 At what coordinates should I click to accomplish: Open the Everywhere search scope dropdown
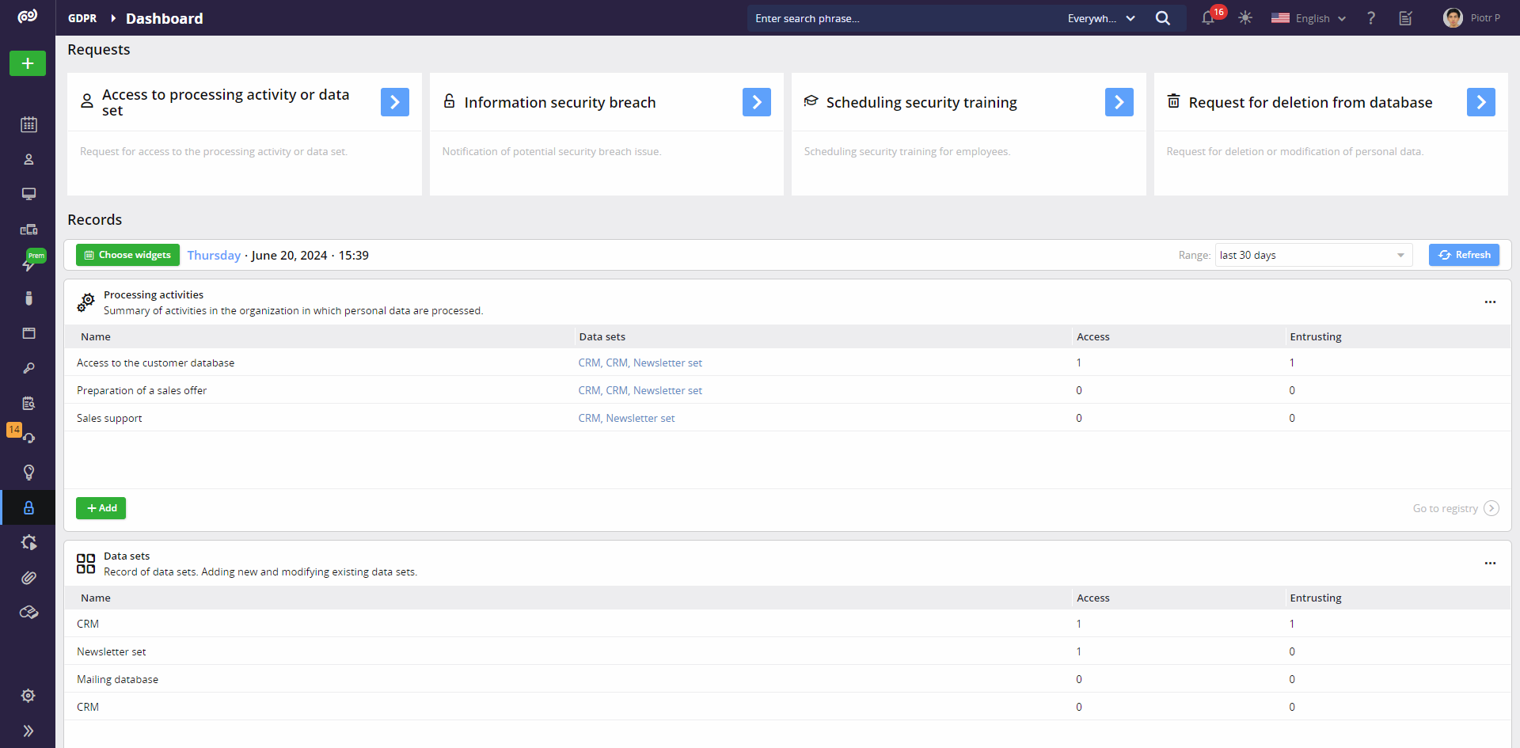tap(1100, 18)
